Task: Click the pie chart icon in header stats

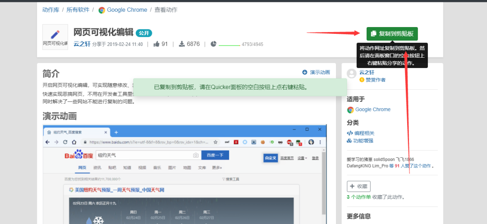Action: 213,44
